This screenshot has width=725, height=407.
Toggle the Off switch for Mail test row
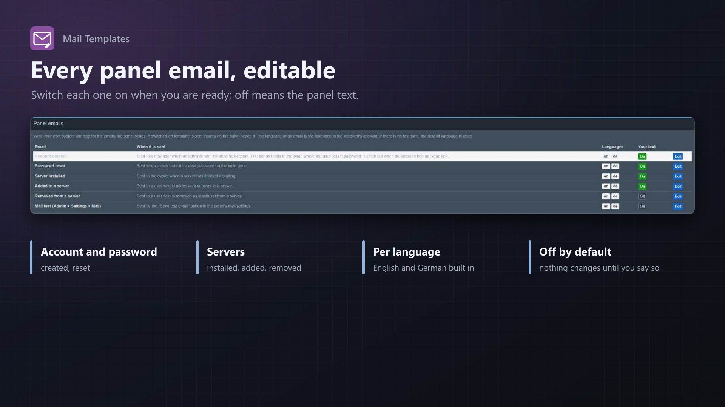(x=642, y=206)
